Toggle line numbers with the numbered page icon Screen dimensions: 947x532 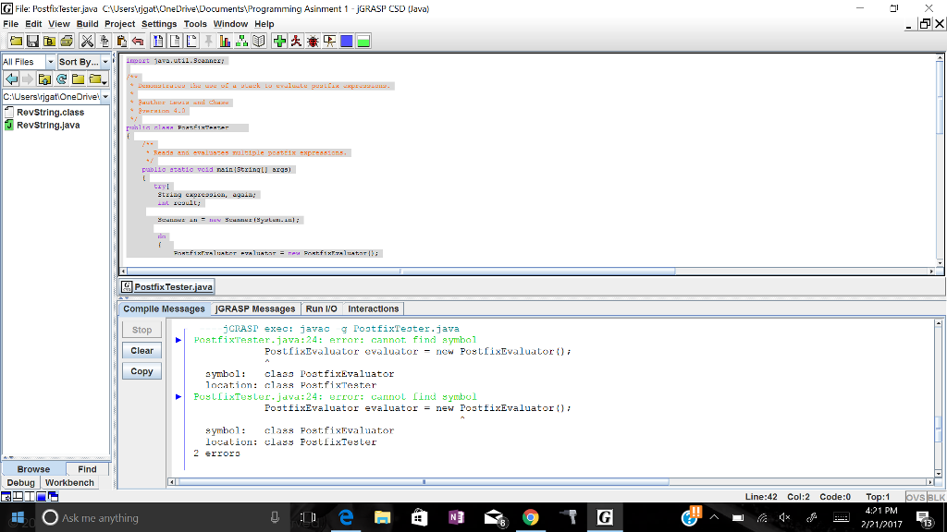tap(191, 41)
